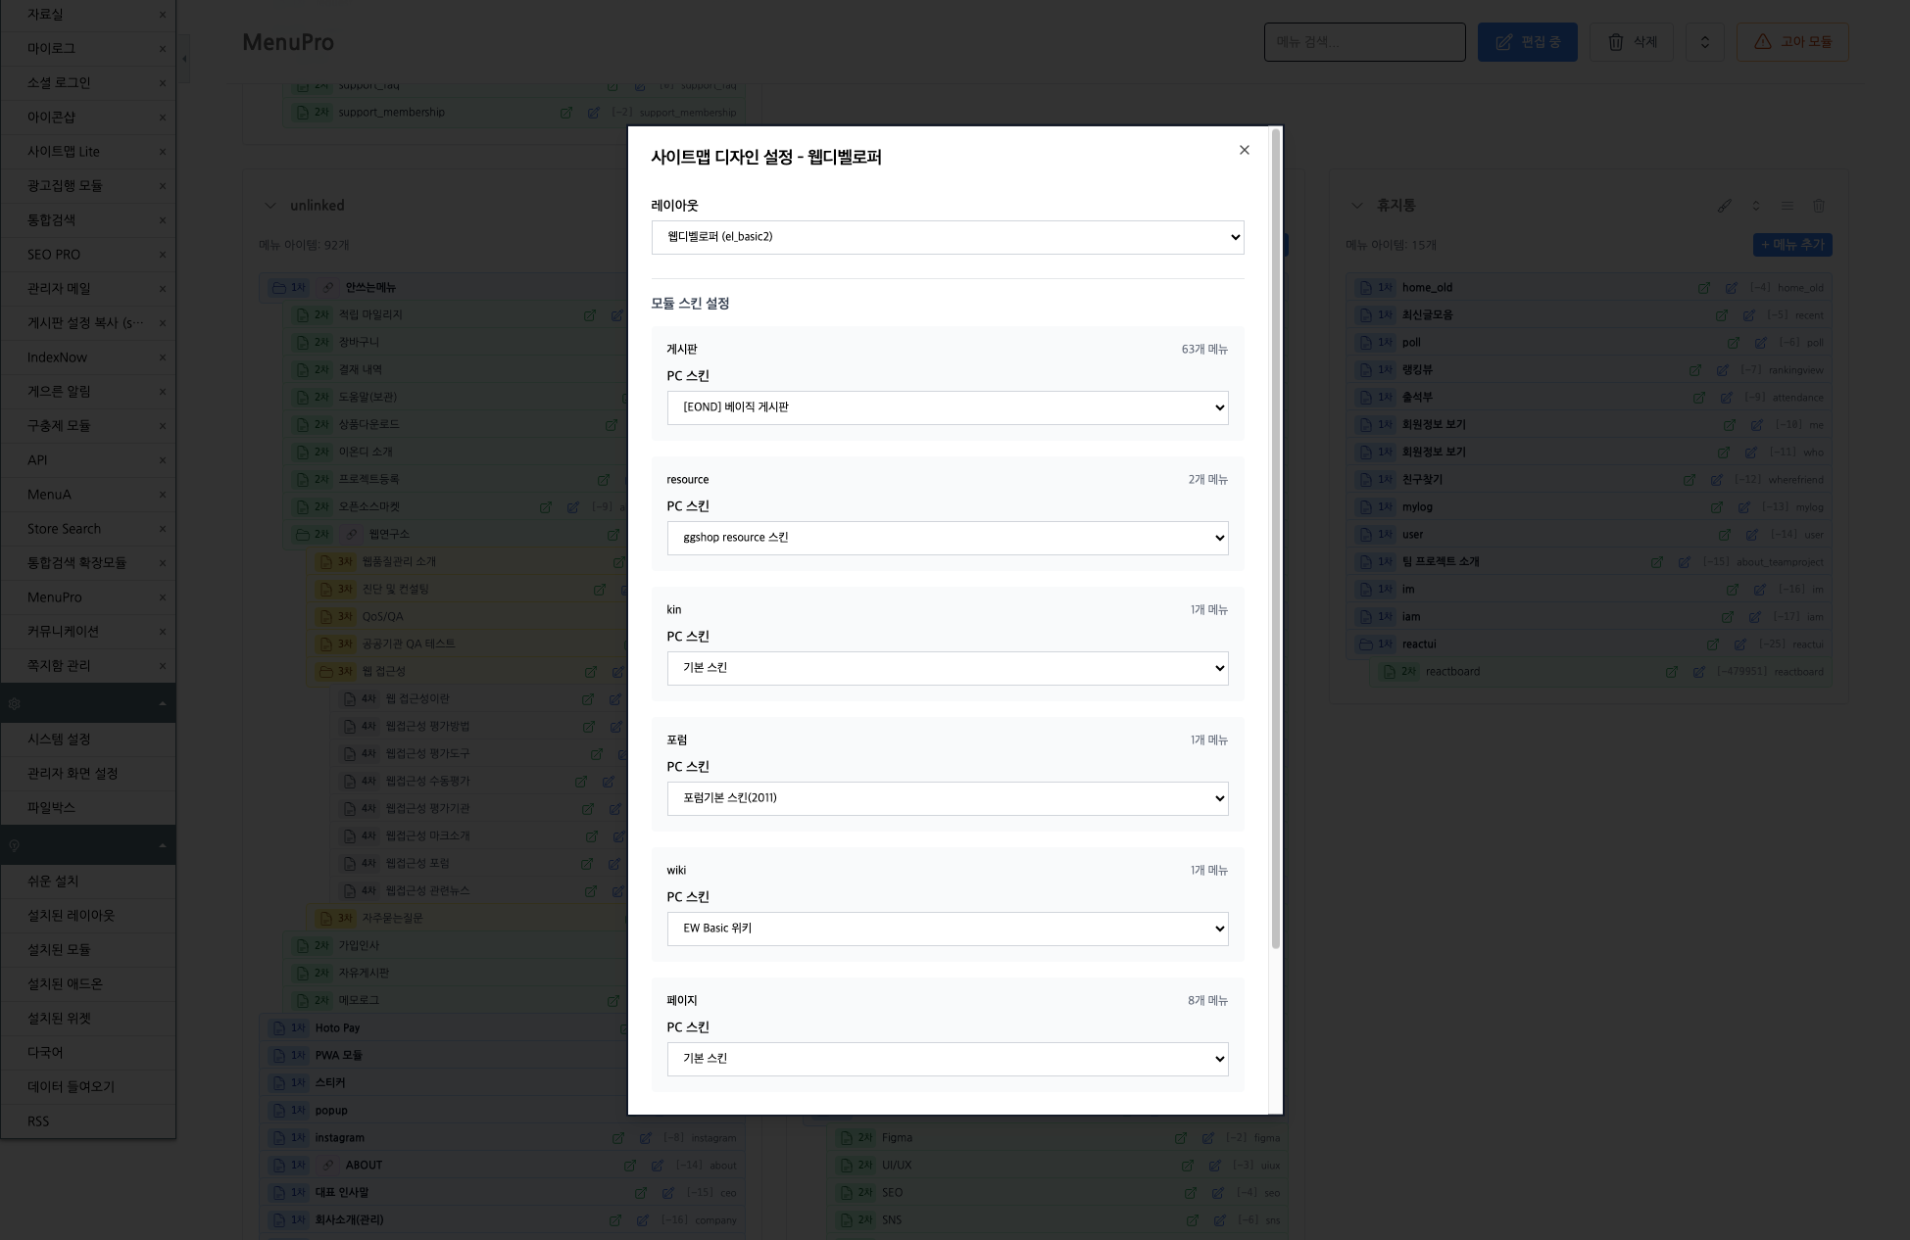Viewport: 1910px width, 1240px height.
Task: Open 사이트맵 Lite in the sidebar
Action: pos(64,152)
